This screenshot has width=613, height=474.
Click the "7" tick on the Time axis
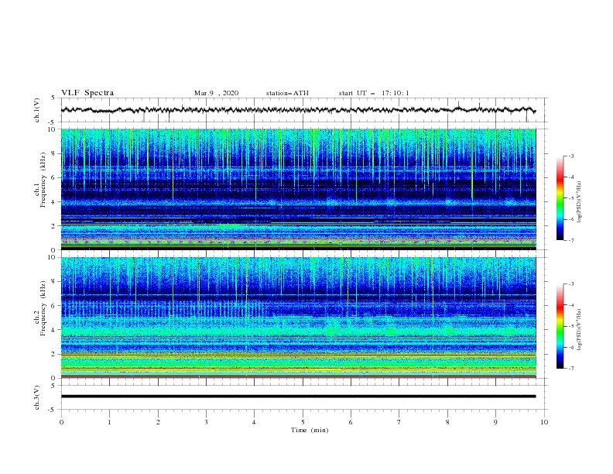pyautogui.click(x=399, y=422)
